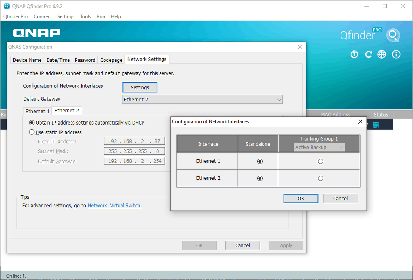Switch to the Ethernet 1 sub-tab
Viewport: 413px width, 280px height.
click(37, 111)
